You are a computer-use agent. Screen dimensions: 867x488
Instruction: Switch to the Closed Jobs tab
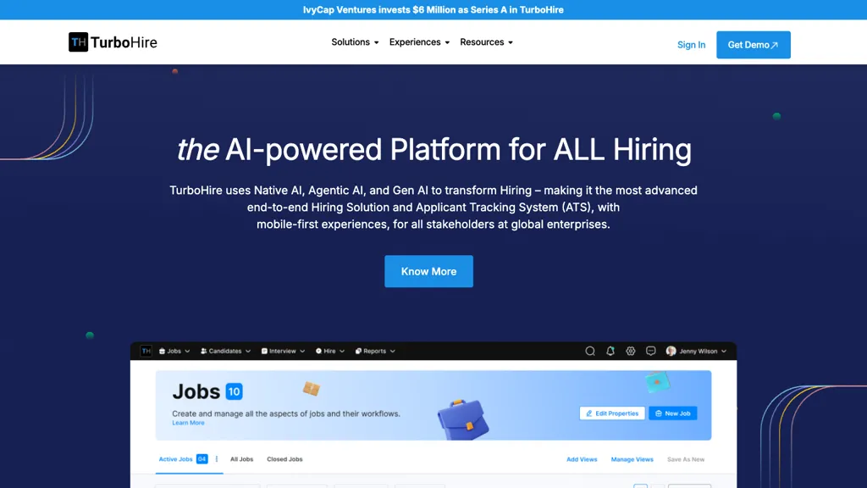pos(284,459)
